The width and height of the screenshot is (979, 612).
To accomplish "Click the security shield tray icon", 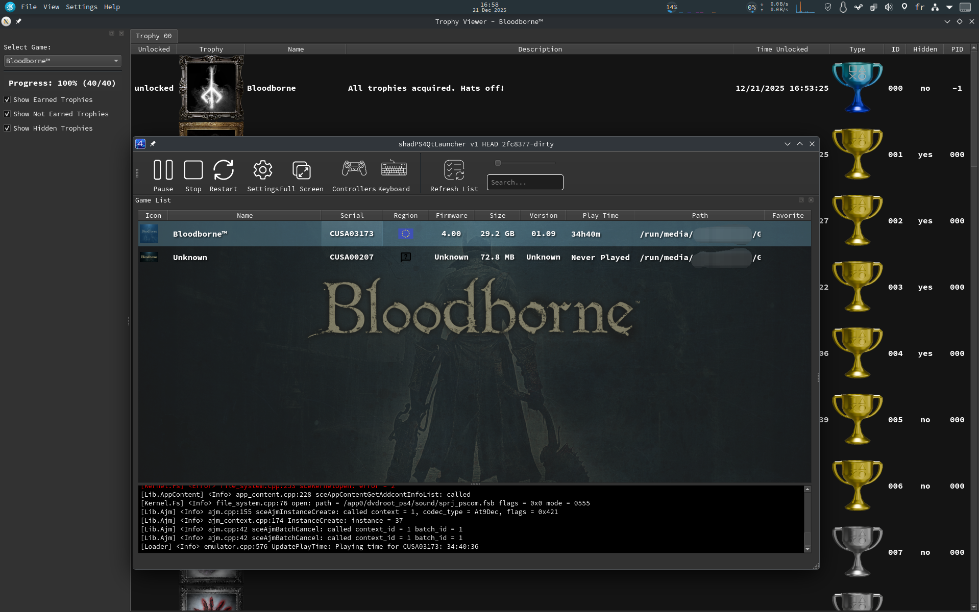I will (x=827, y=7).
